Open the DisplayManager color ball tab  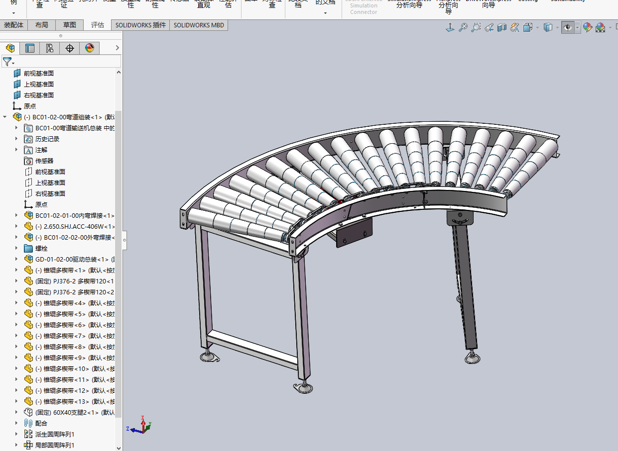89,48
